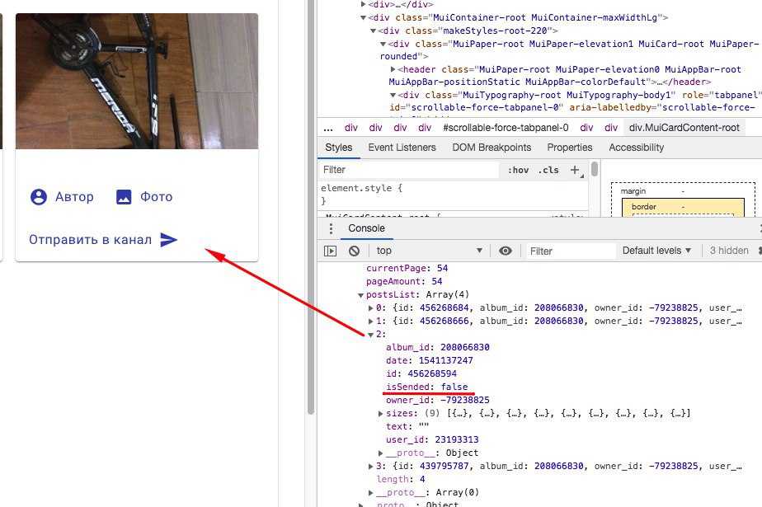Click the album_id: 208066830 property
Image resolution: width=762 pixels, height=507 pixels.
click(437, 348)
